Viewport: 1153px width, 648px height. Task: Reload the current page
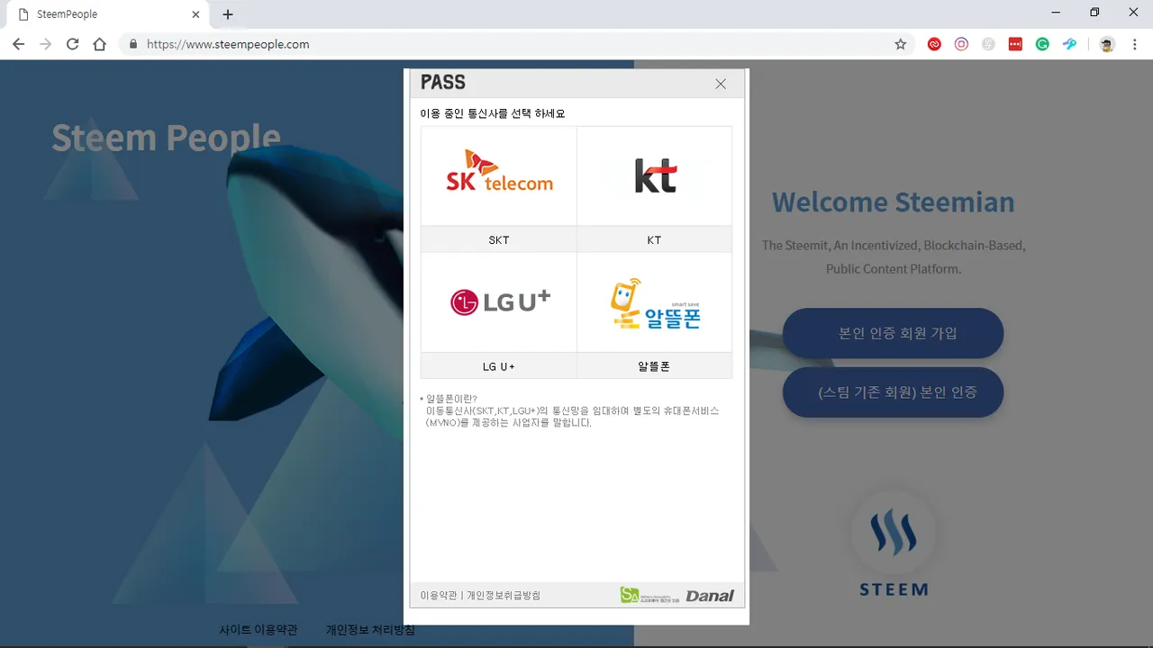pyautogui.click(x=72, y=44)
